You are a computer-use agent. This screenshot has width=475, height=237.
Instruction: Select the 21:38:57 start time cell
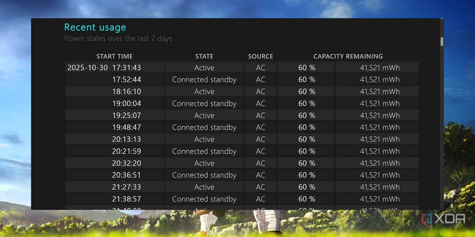pyautogui.click(x=115, y=199)
